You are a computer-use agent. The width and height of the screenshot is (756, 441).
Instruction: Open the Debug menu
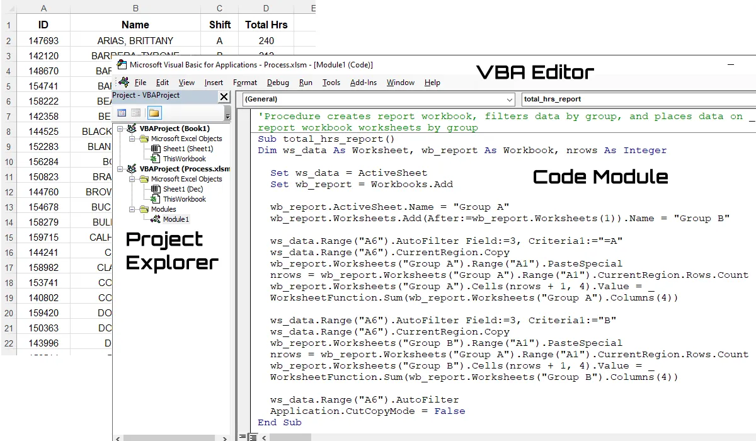click(x=278, y=83)
